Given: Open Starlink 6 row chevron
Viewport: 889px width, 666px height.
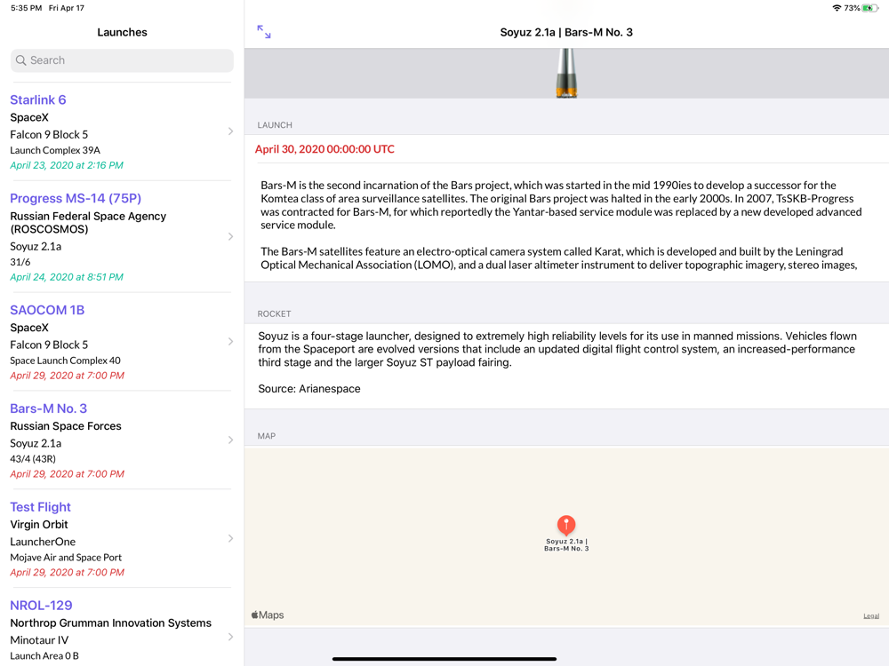Looking at the screenshot, I should tap(230, 131).
